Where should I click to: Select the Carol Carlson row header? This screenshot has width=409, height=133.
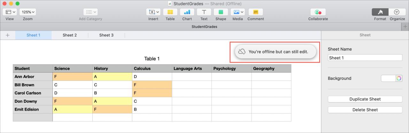pos(33,93)
